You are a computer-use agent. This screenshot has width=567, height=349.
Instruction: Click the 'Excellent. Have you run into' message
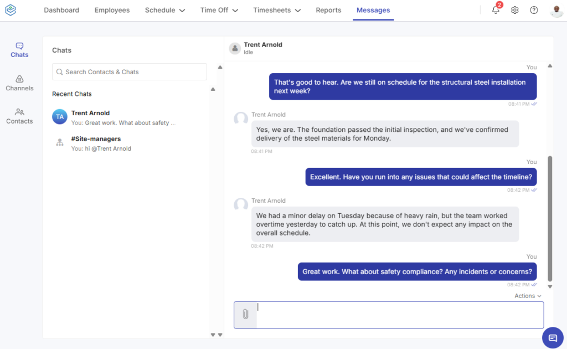coord(421,177)
